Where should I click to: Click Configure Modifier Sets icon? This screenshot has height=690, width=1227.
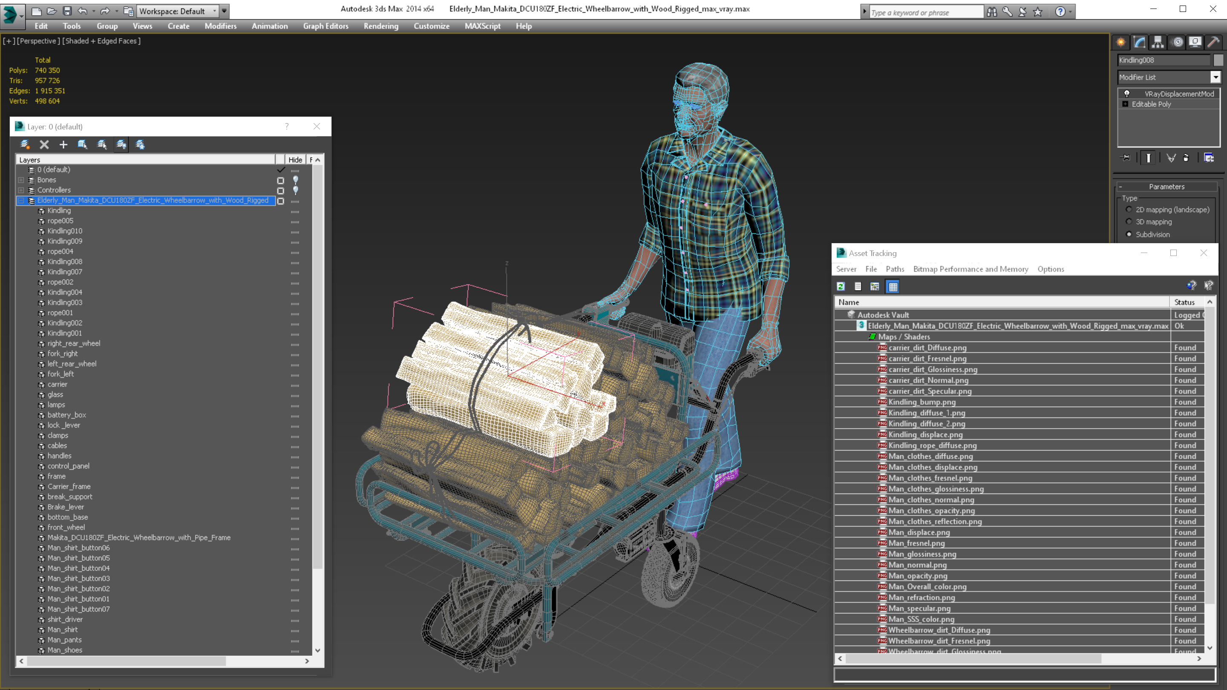pos(1209,158)
